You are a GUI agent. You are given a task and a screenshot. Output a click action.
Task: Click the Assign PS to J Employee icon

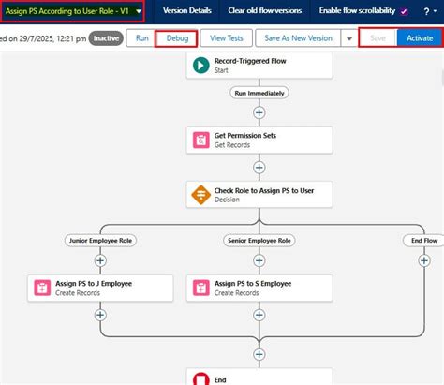click(42, 288)
